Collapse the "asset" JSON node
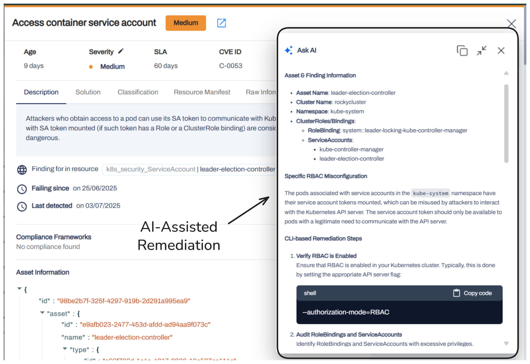Image resolution: width=530 pixels, height=364 pixels. [42, 313]
